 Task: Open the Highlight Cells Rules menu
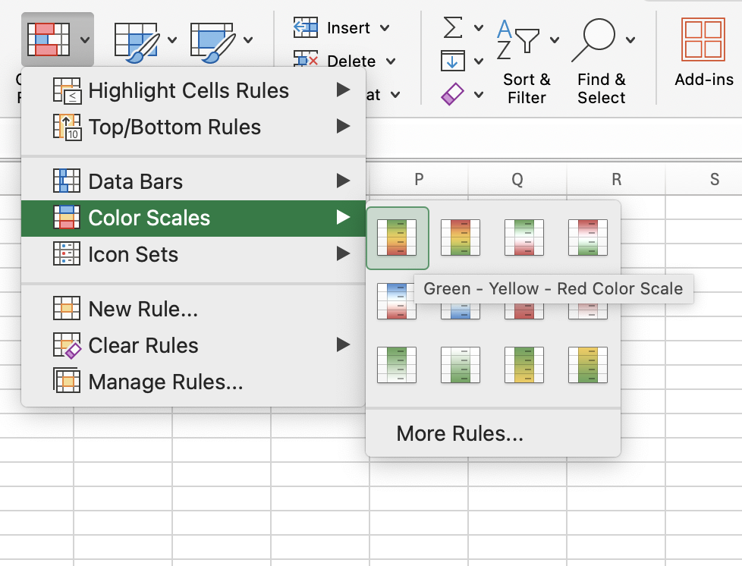pyautogui.click(x=190, y=90)
